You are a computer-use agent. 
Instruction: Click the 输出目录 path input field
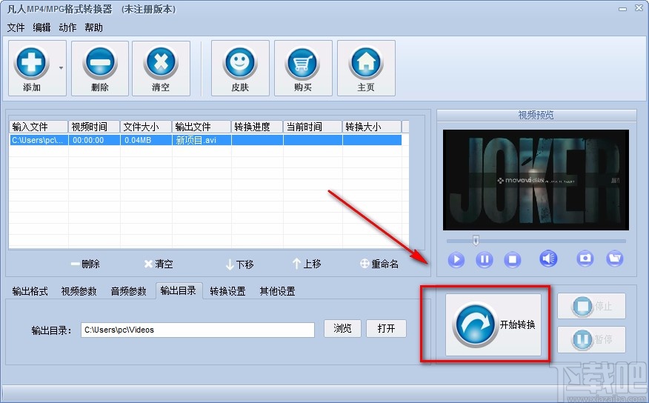coord(198,330)
